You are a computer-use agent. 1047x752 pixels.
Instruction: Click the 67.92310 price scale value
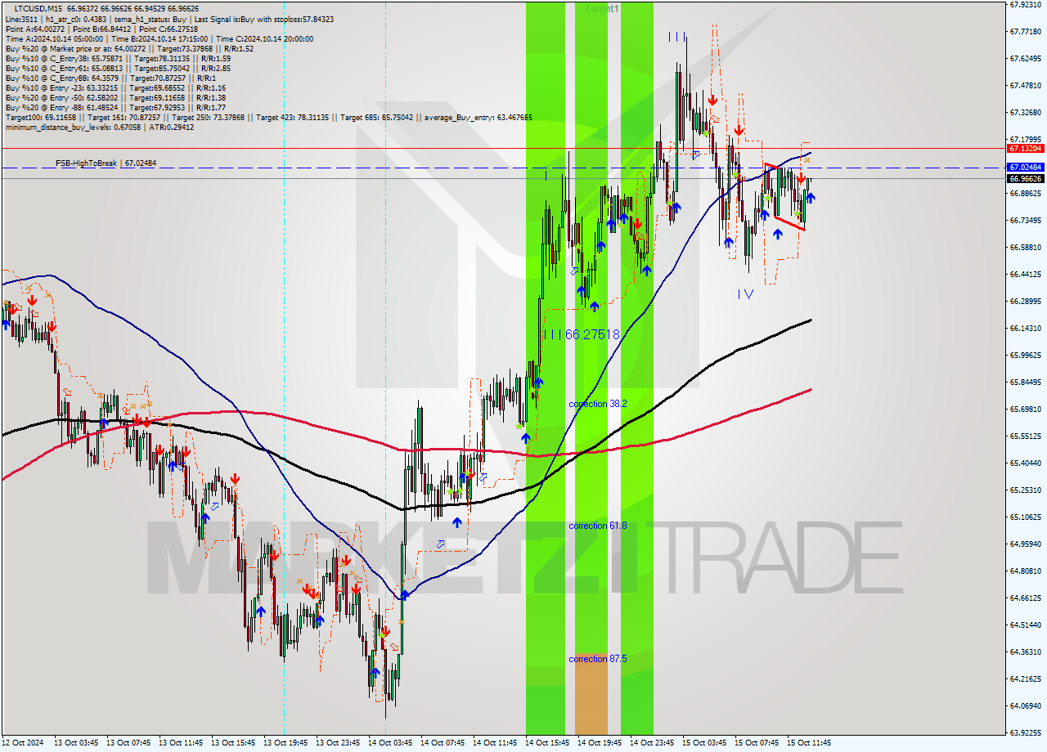tap(1026, 5)
